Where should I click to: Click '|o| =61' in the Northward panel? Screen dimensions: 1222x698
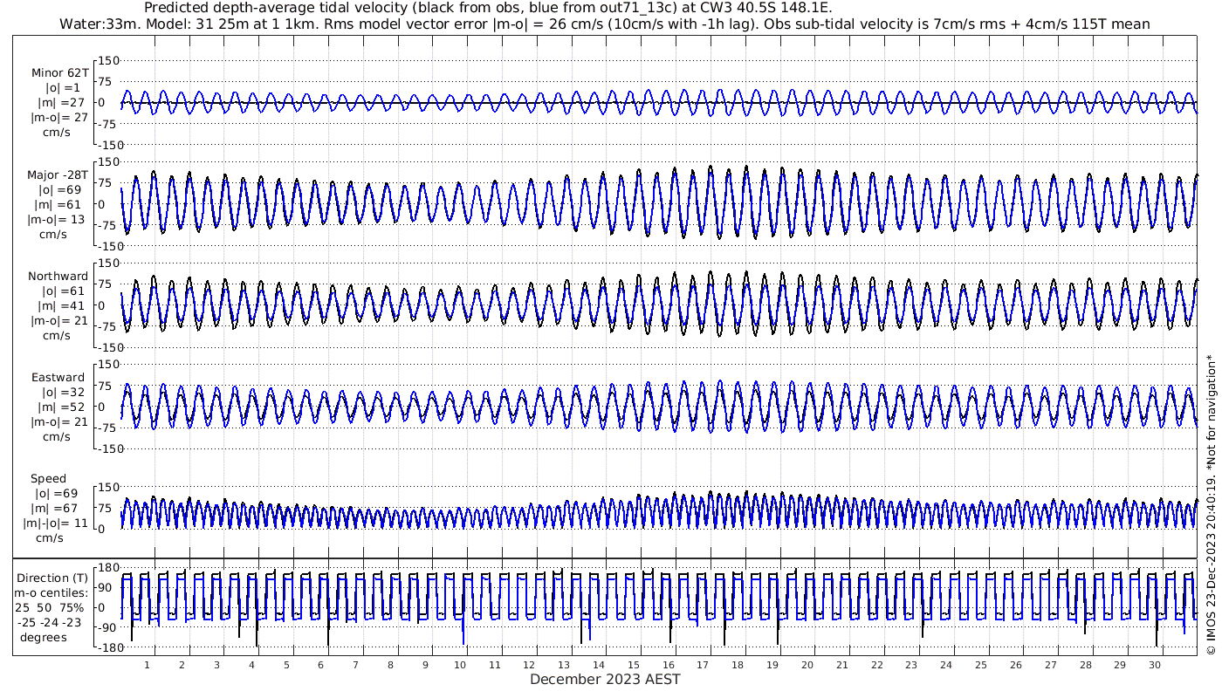64,291
